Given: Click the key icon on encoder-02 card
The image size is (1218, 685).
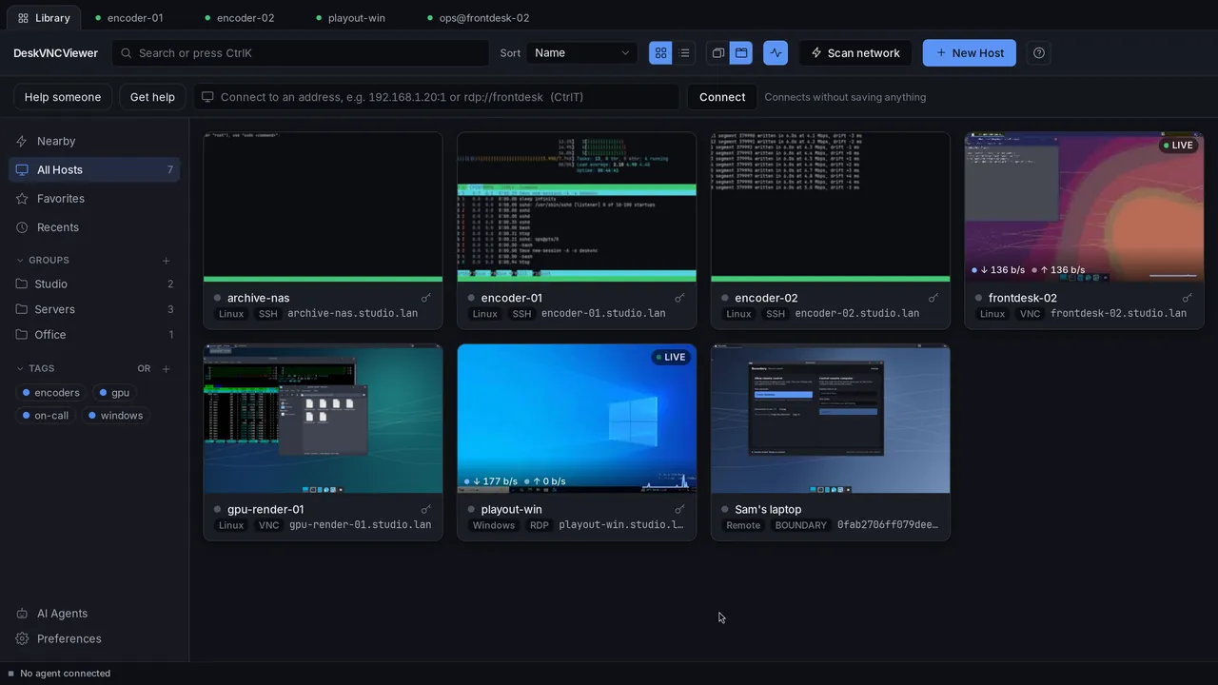Looking at the screenshot, I should click(x=933, y=298).
